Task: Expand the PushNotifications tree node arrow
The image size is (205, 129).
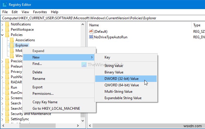Action: (2, 77)
